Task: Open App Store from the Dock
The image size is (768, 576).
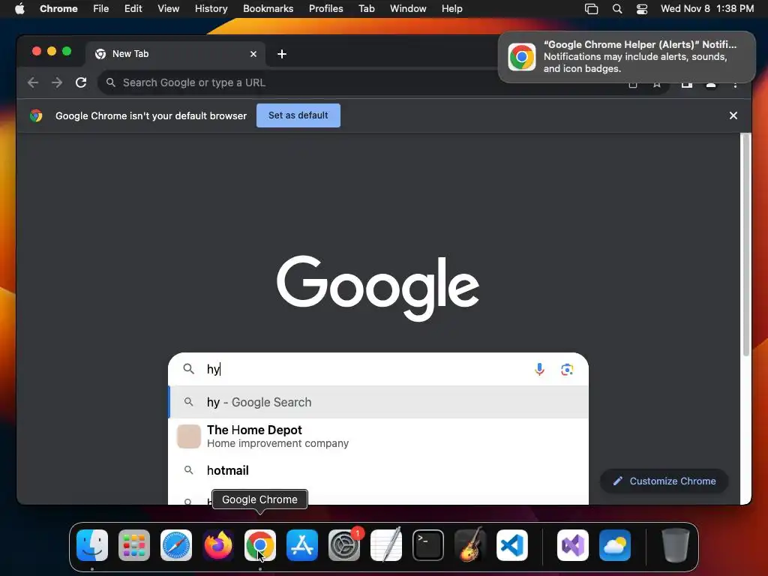Action: 302,545
